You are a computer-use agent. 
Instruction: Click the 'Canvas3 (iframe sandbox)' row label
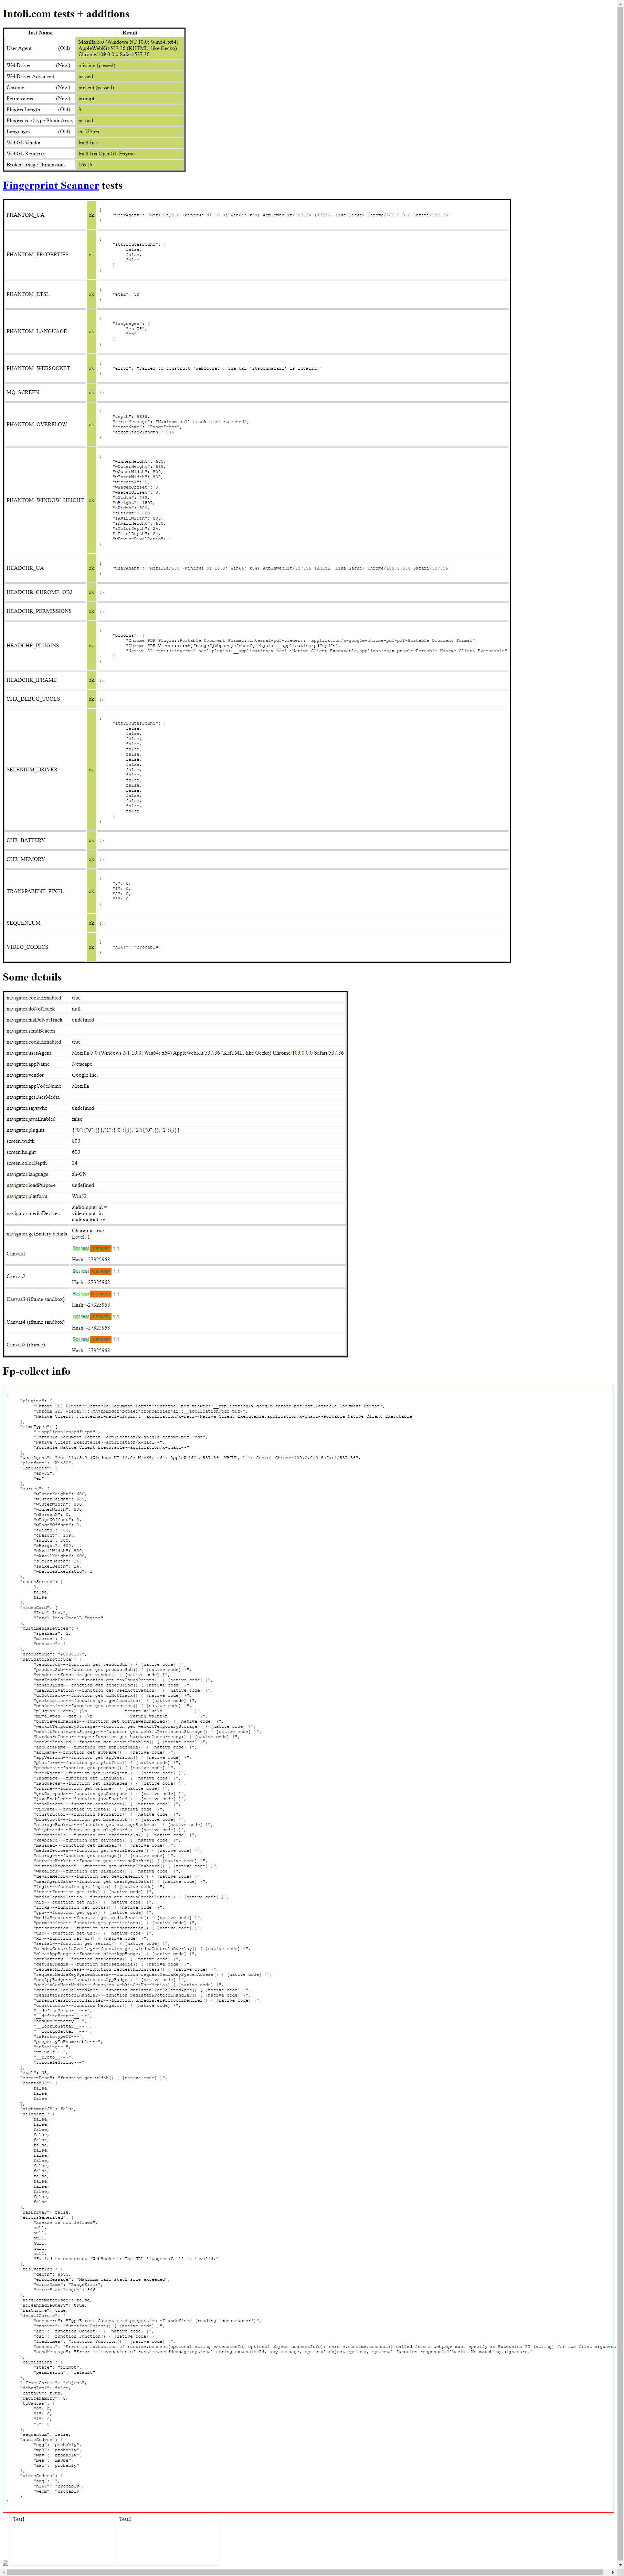(35, 1299)
